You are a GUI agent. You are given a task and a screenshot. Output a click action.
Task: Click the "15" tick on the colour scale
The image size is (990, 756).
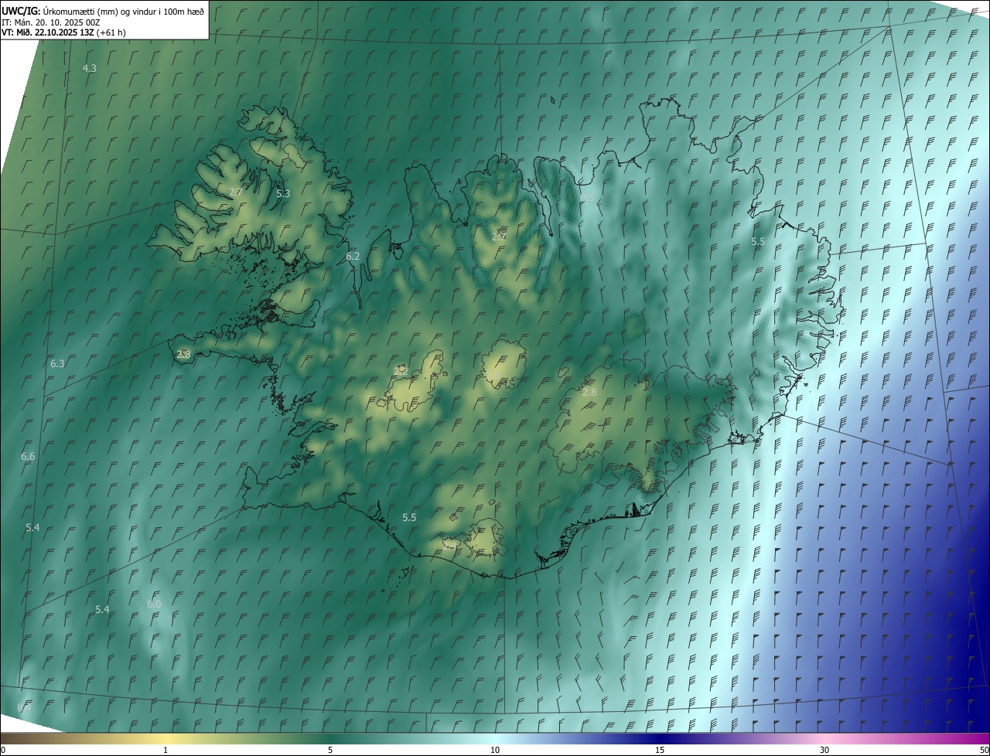pyautogui.click(x=660, y=750)
